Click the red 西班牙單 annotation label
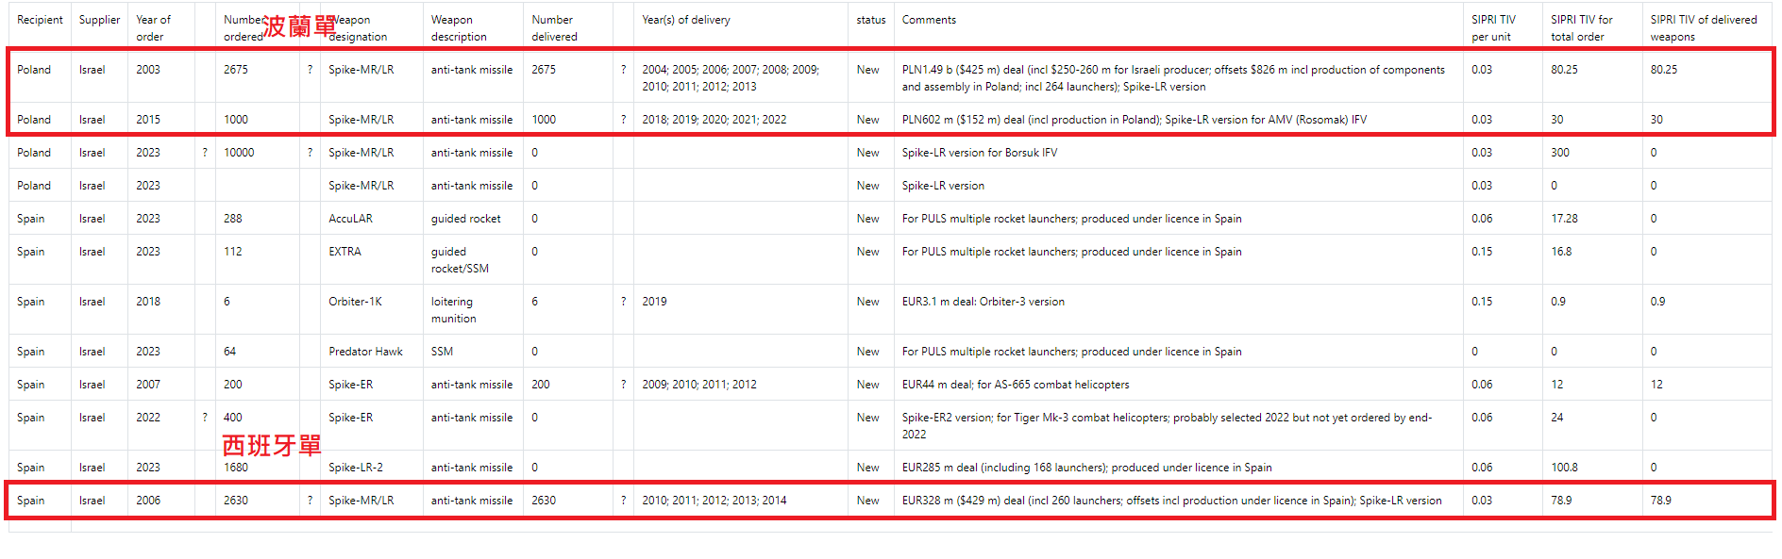This screenshot has height=559, width=1782. tap(272, 445)
